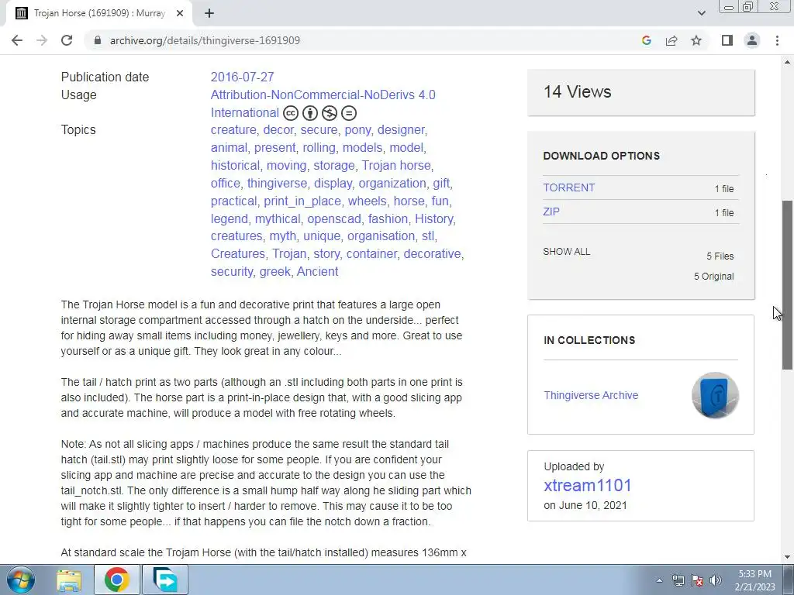Click the 'pony' topic link

point(357,130)
